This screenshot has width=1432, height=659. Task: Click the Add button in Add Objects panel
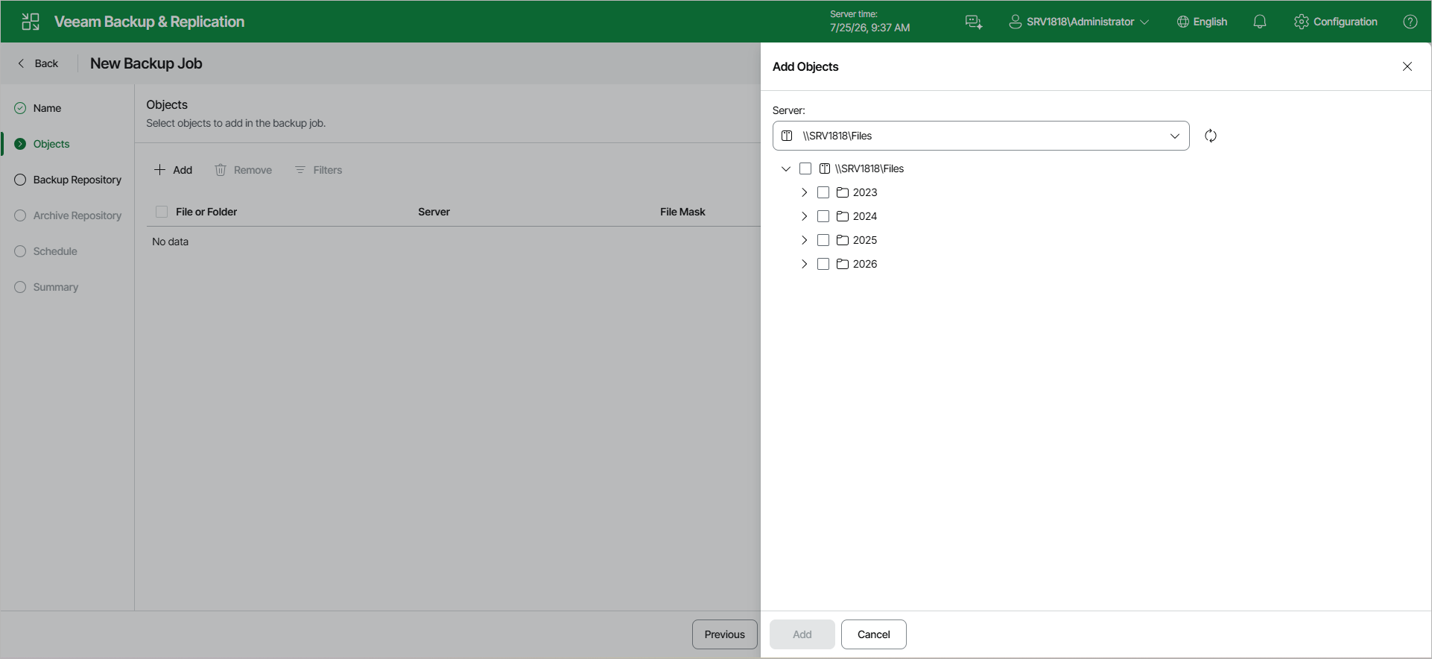coord(802,634)
